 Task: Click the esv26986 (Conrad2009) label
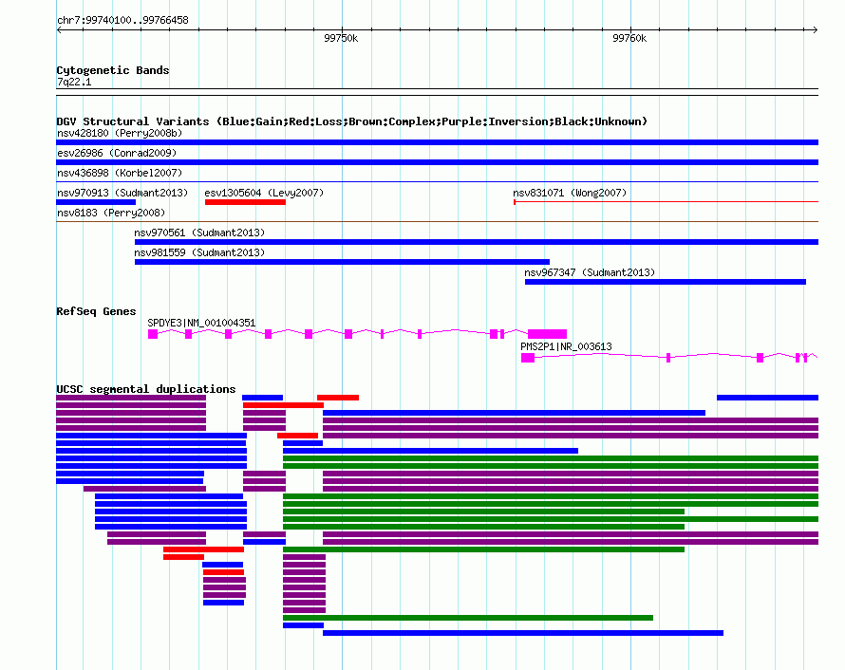pos(117,153)
